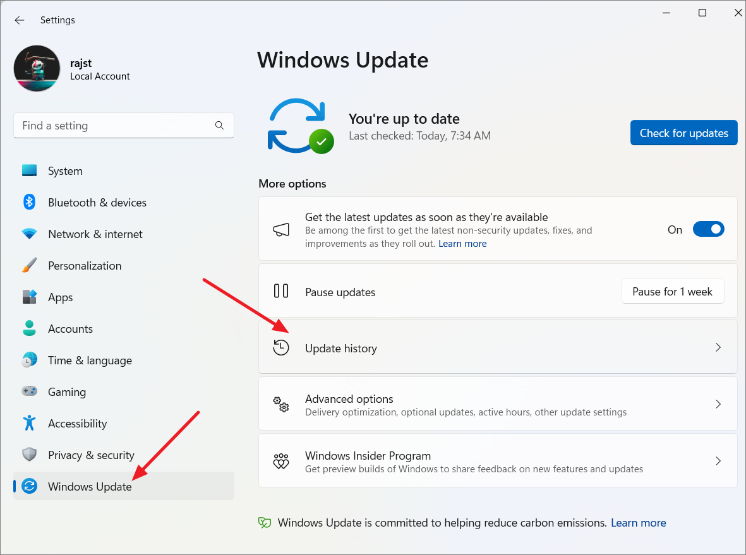Click the System monitor icon

coord(30,170)
